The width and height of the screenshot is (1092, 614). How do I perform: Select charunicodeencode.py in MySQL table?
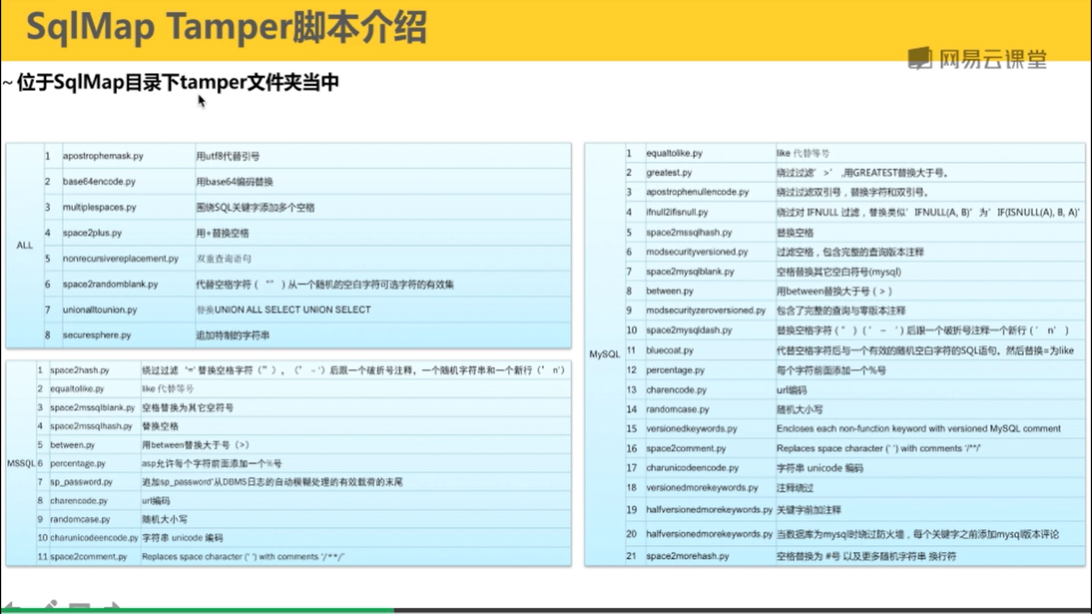point(693,467)
